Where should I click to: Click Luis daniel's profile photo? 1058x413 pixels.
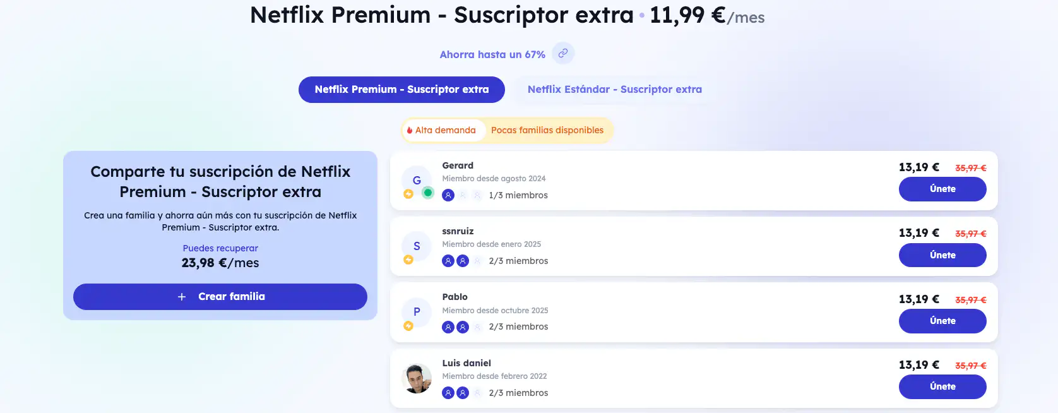click(x=417, y=378)
